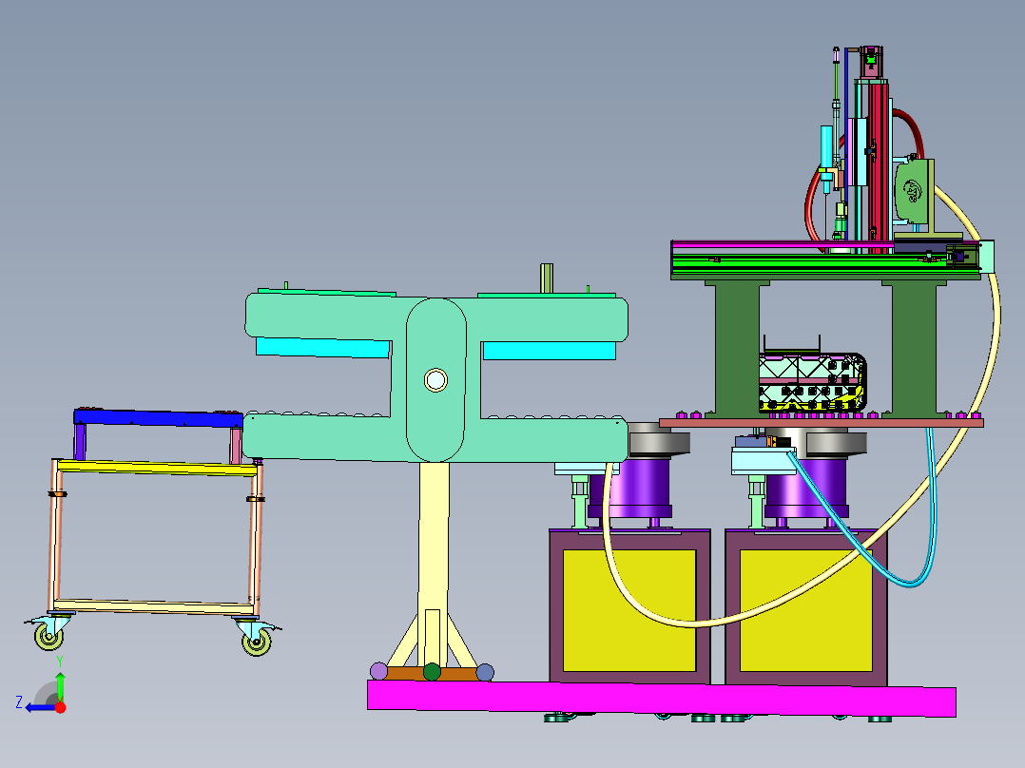The image size is (1025, 768).
Task: Select the cyan dispenser syringe
Action: 827,147
